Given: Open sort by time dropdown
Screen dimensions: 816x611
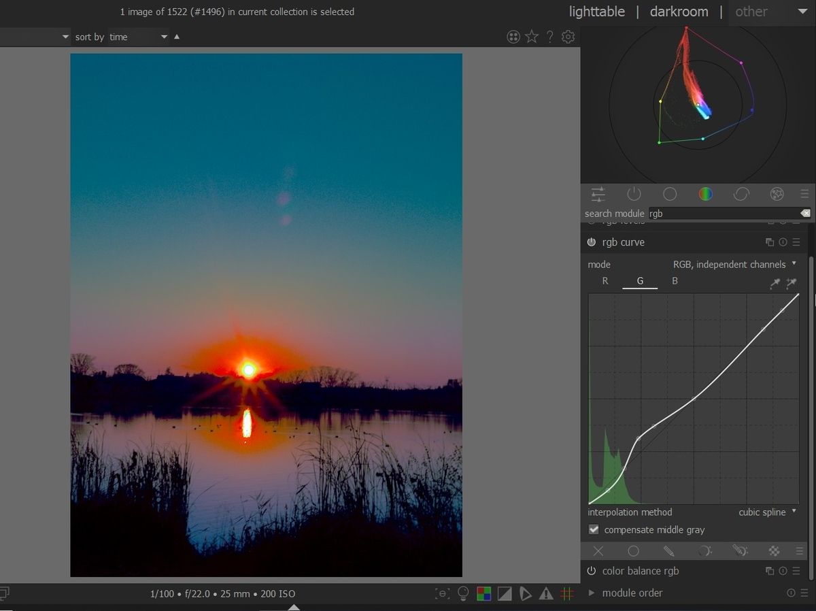Looking at the screenshot, I should pos(138,37).
